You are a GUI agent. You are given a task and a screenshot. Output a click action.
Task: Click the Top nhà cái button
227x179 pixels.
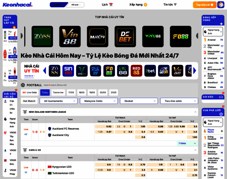pyautogui.click(x=205, y=5)
